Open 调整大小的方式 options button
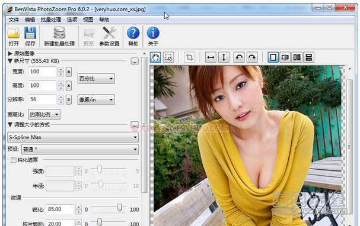The height and width of the screenshot is (226, 360). click(x=135, y=125)
